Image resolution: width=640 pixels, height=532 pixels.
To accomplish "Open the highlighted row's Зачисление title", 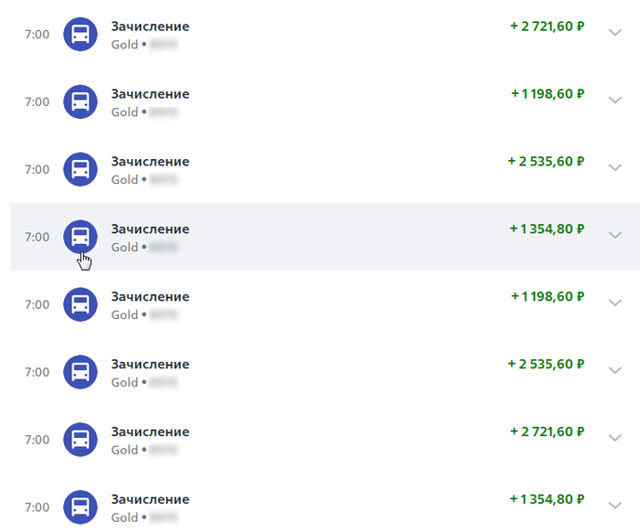I will pos(150,229).
